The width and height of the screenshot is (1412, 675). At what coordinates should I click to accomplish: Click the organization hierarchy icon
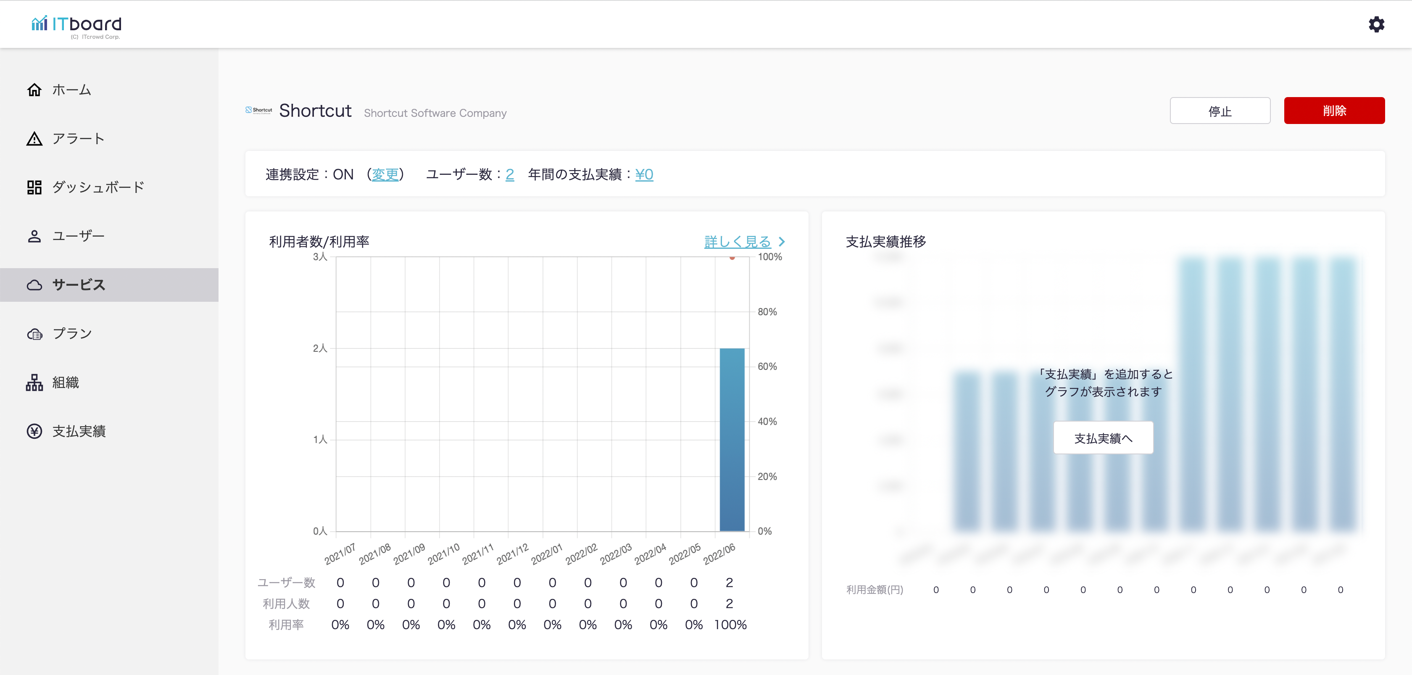click(34, 383)
